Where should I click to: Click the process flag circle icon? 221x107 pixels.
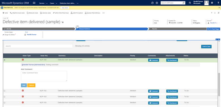tap(77, 26)
